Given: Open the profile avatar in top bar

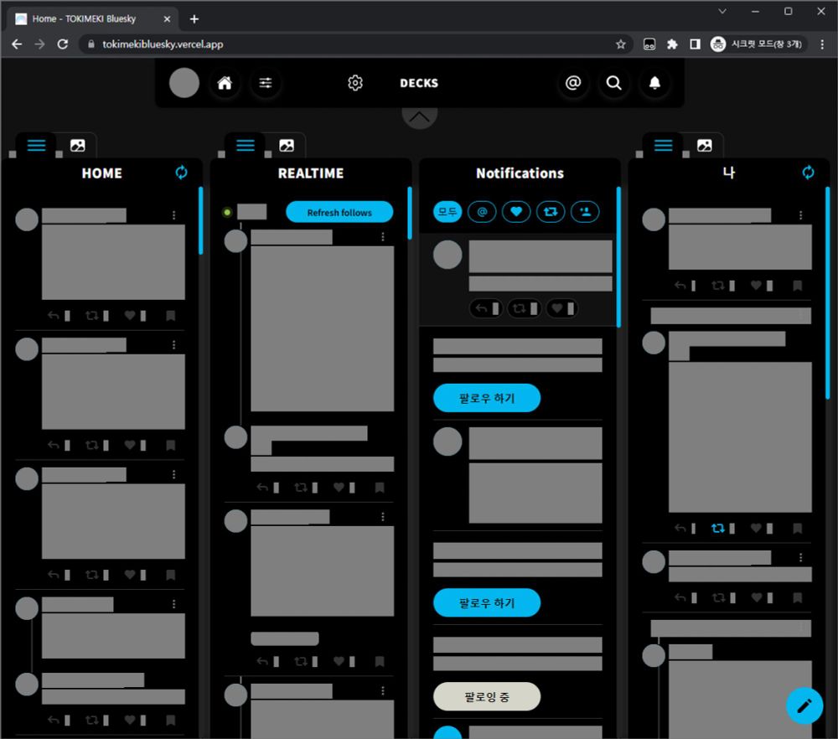Looking at the screenshot, I should (x=184, y=83).
